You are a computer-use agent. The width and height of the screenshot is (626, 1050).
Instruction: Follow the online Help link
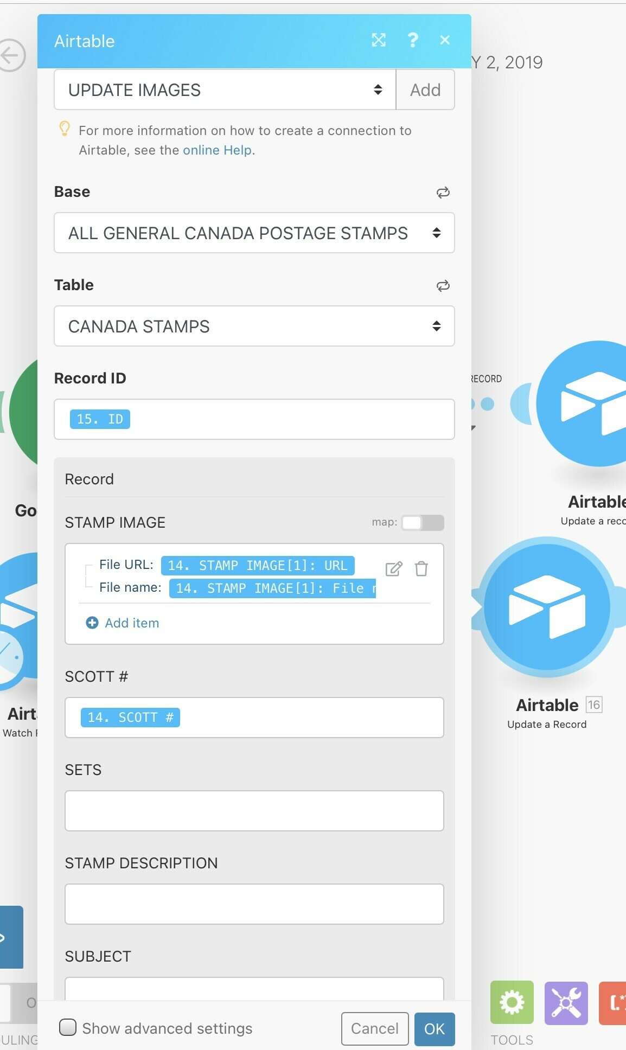pos(218,150)
